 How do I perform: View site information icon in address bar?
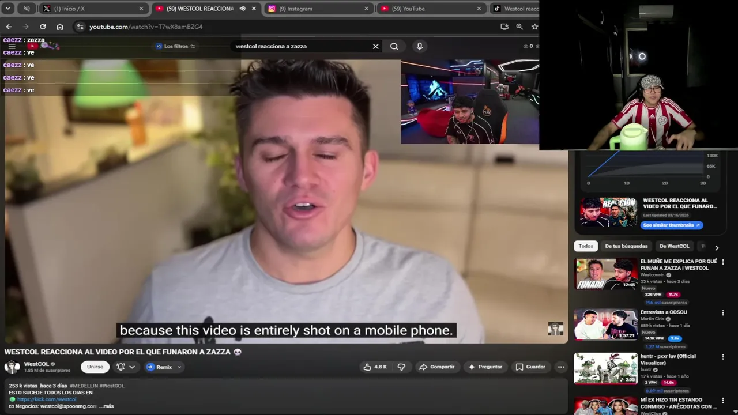80,27
